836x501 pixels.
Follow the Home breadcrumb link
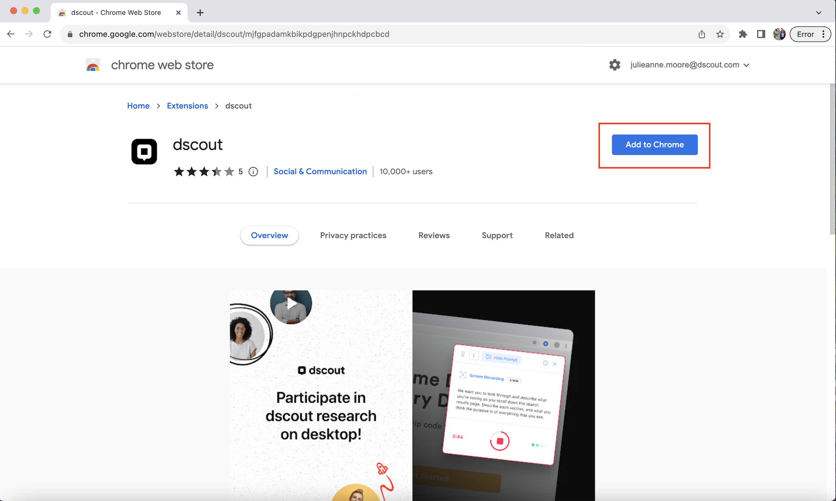tap(138, 106)
